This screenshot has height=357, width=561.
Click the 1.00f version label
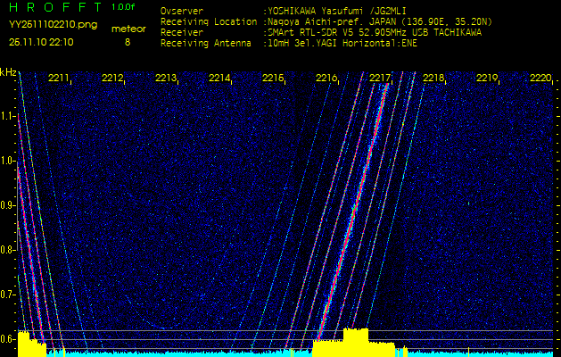[x=124, y=7]
